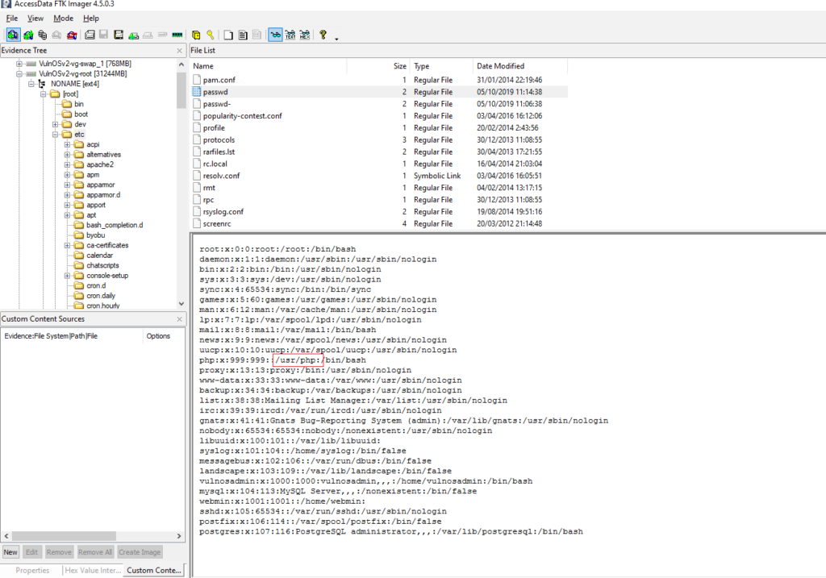Screen dimensions: 826x578
Task: Select the Remove Evidence Item icon
Action: click(55, 35)
